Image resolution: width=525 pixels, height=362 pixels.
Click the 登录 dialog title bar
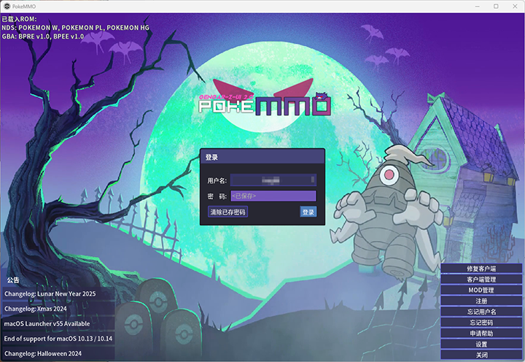[262, 157]
